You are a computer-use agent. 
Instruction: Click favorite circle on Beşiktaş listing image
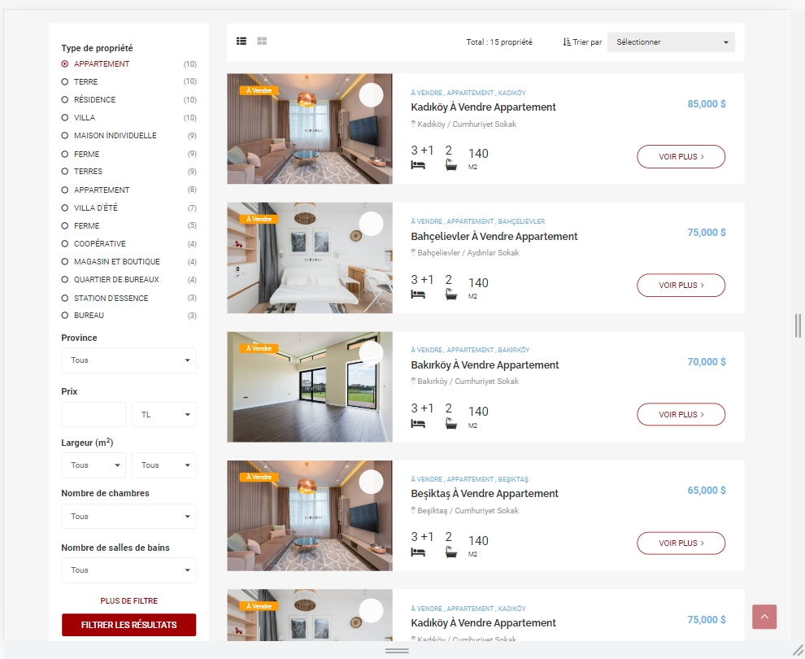point(371,482)
